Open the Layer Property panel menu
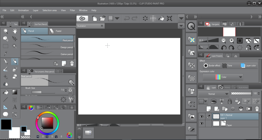Image resolution: width=262 pixels, height=140 pixels. (x=201, y=55)
